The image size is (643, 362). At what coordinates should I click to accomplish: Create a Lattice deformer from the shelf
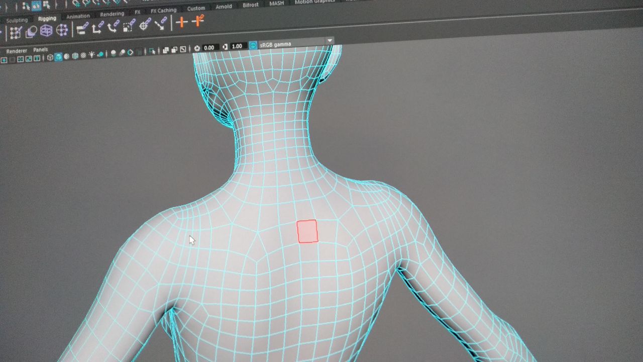pyautogui.click(x=46, y=31)
